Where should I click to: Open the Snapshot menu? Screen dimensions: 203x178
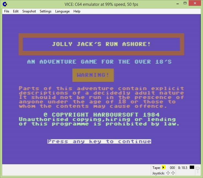(29, 11)
